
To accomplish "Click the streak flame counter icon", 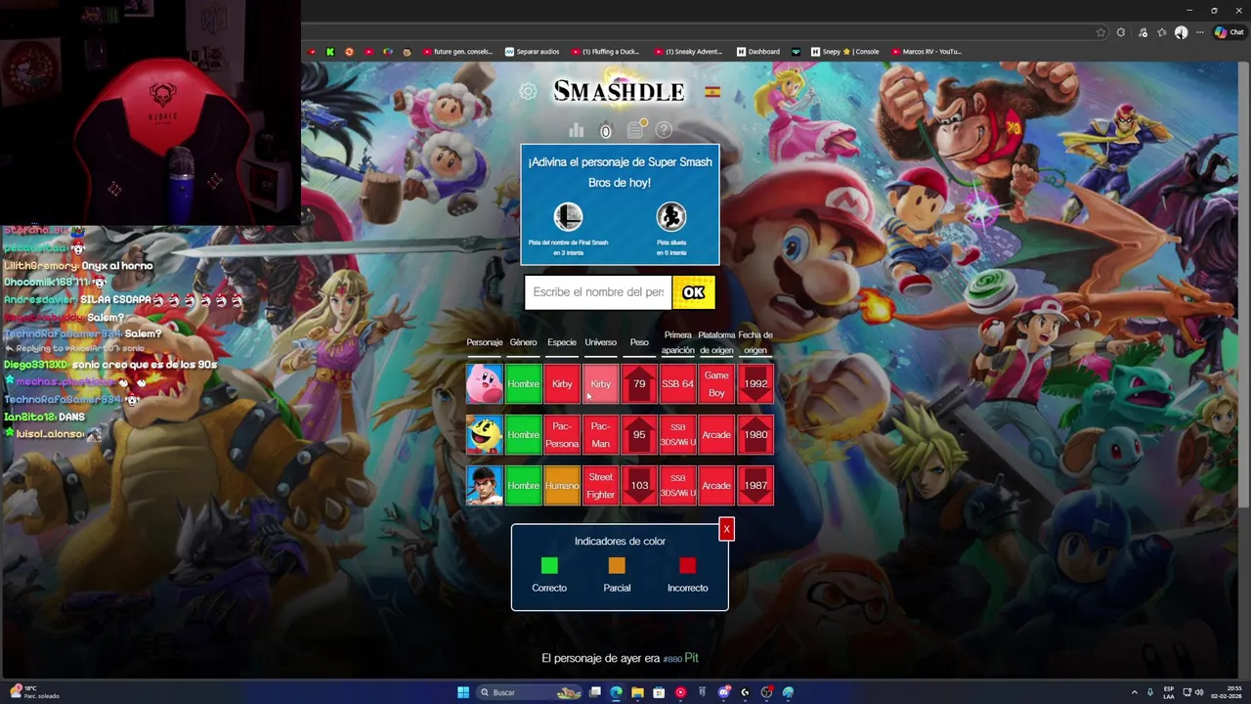I will [x=605, y=130].
